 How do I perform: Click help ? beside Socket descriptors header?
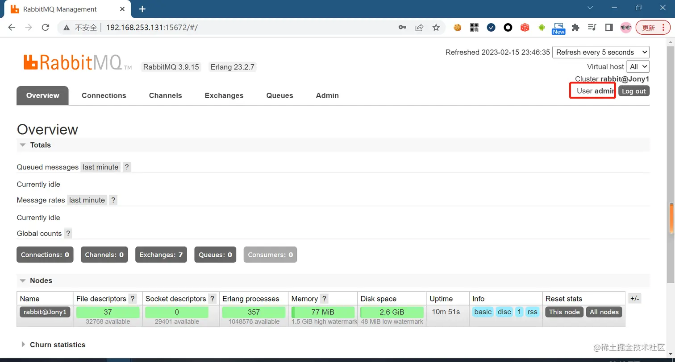click(212, 299)
